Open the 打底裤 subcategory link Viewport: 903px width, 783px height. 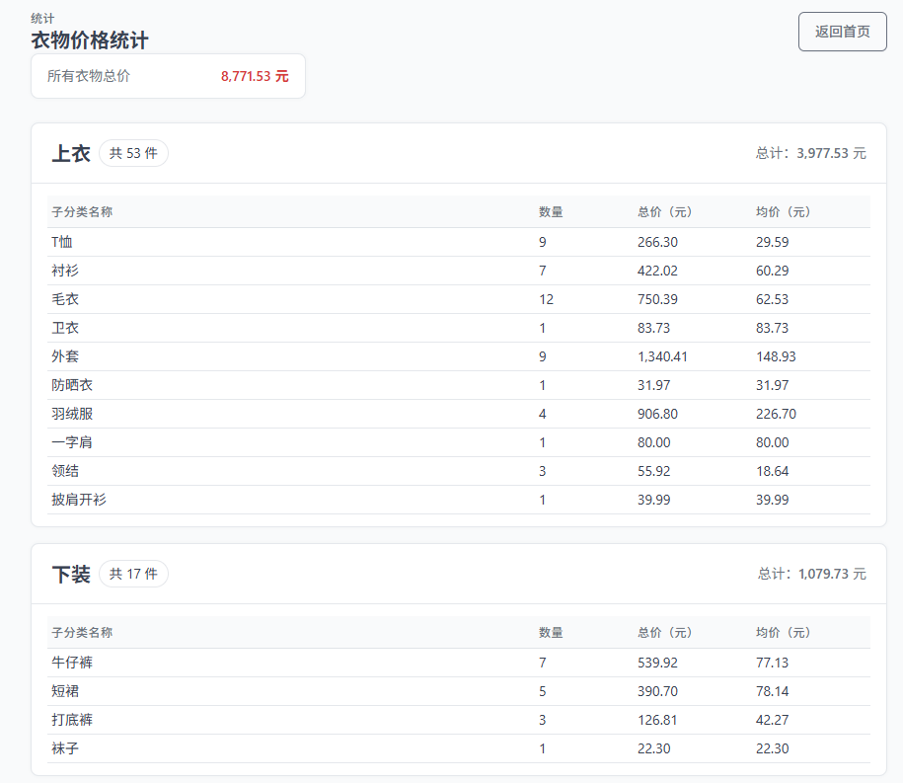(70, 720)
